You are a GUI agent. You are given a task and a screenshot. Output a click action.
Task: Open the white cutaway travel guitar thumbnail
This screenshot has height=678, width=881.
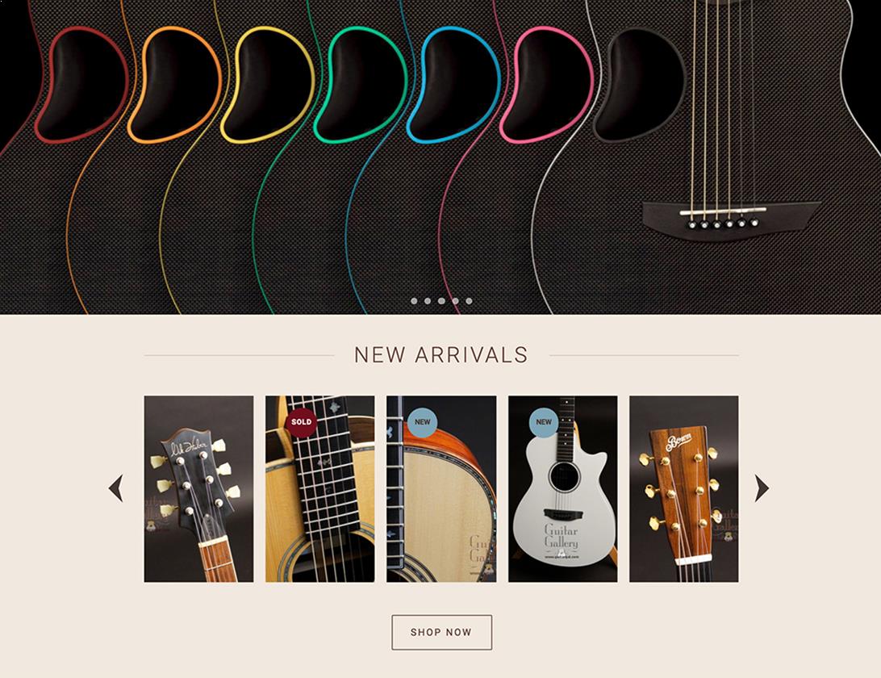point(562,489)
